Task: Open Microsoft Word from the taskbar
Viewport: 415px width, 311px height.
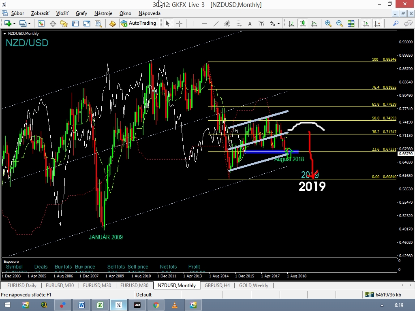Action: pos(81,305)
